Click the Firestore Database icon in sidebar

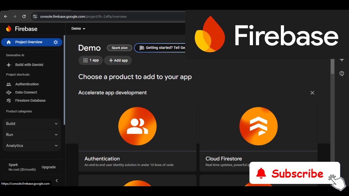pyautogui.click(x=9, y=100)
